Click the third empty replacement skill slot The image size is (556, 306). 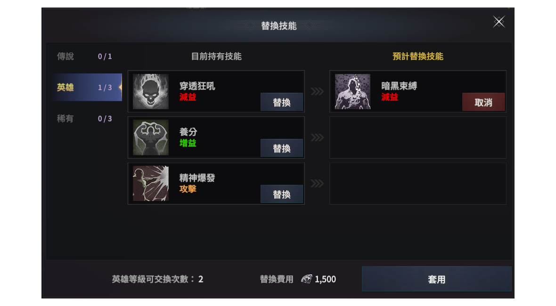[x=418, y=184]
